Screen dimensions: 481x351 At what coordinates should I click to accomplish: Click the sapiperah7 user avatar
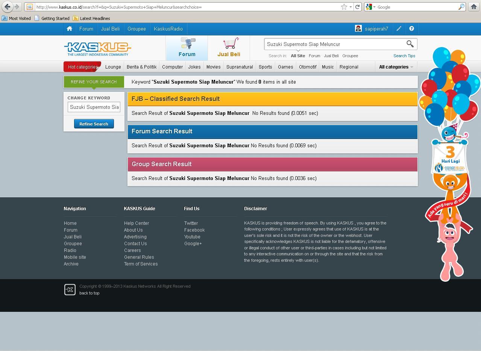tap(358, 29)
